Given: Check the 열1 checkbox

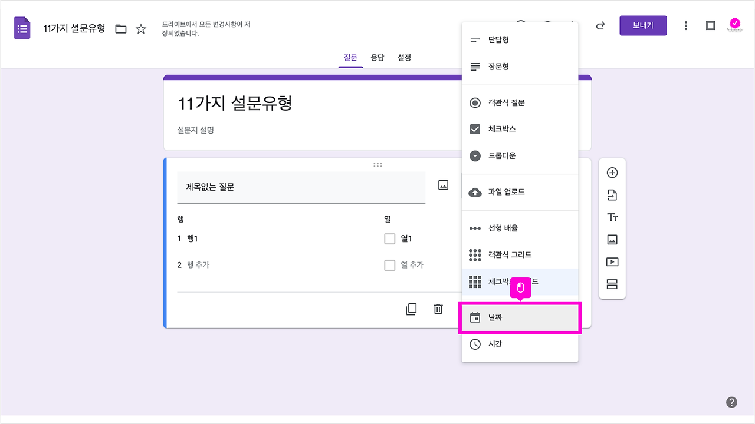Looking at the screenshot, I should point(390,238).
